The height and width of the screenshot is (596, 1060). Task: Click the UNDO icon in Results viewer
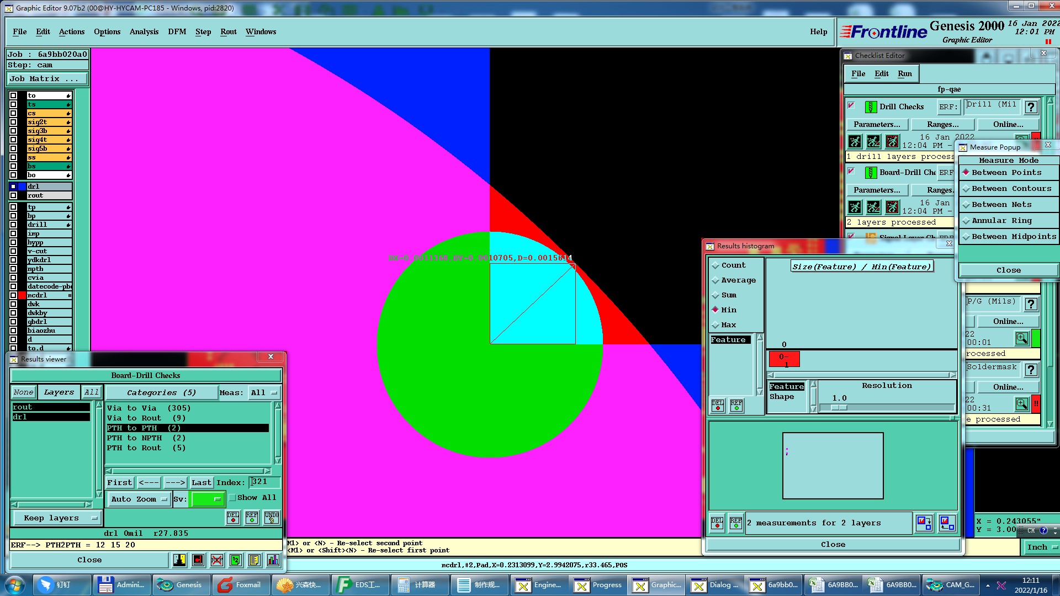pyautogui.click(x=271, y=518)
